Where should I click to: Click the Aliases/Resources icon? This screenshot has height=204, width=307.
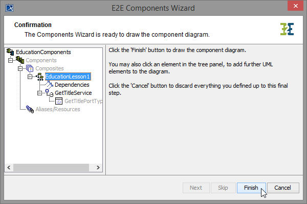pos(29,109)
